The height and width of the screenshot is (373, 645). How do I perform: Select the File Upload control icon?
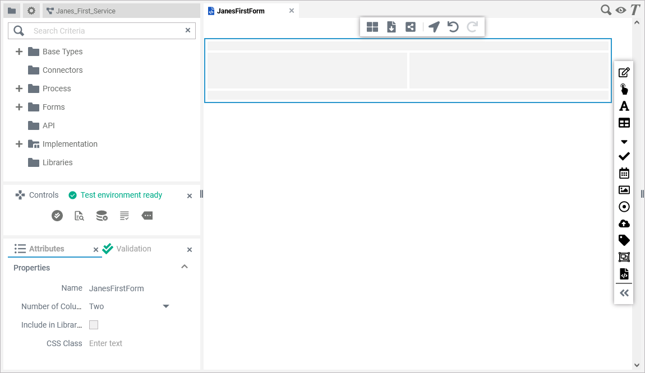624,223
